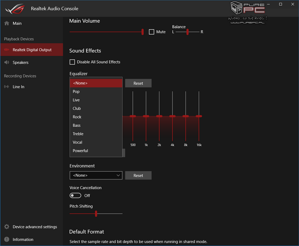Click the 8k equalizer band slider
This screenshot has height=246, width=299.
[x=186, y=116]
